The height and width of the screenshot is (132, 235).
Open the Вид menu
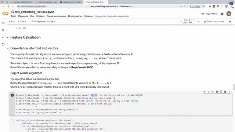(32, 16)
